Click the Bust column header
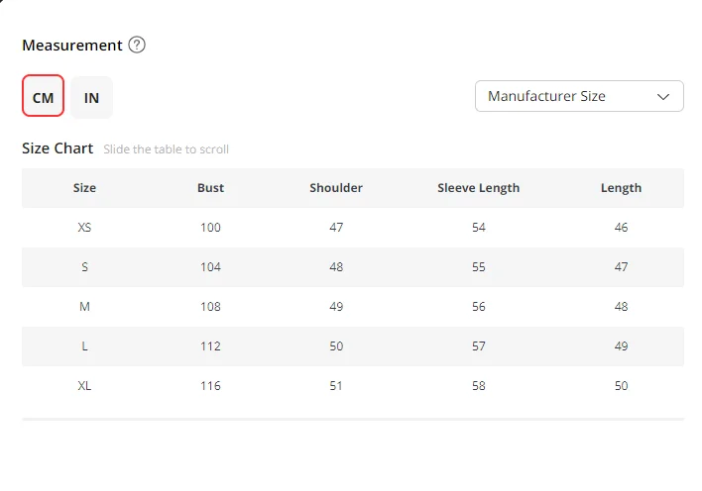702x491 pixels. click(210, 188)
